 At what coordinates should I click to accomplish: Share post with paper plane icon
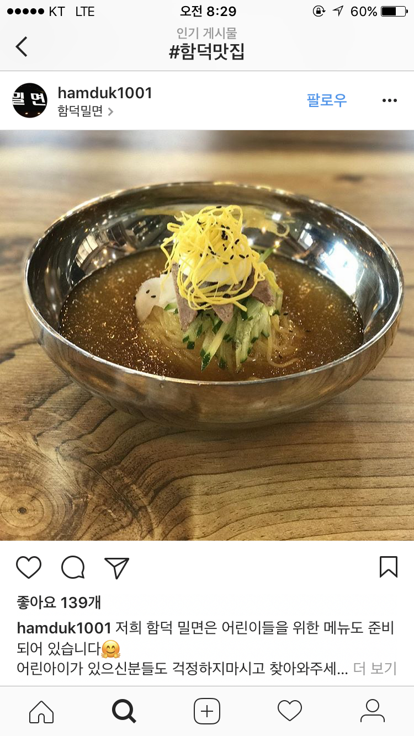point(116,567)
